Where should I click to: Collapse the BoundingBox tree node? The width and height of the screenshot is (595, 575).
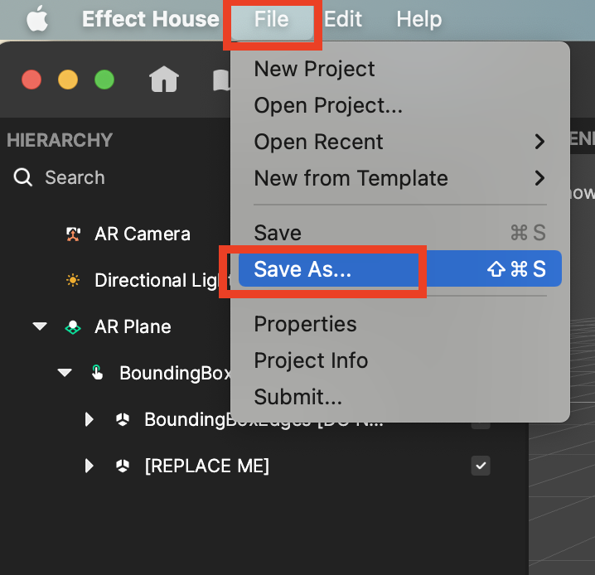tap(65, 373)
